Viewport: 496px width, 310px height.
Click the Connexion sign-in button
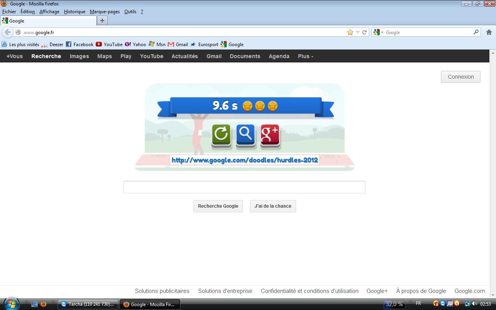tap(461, 77)
